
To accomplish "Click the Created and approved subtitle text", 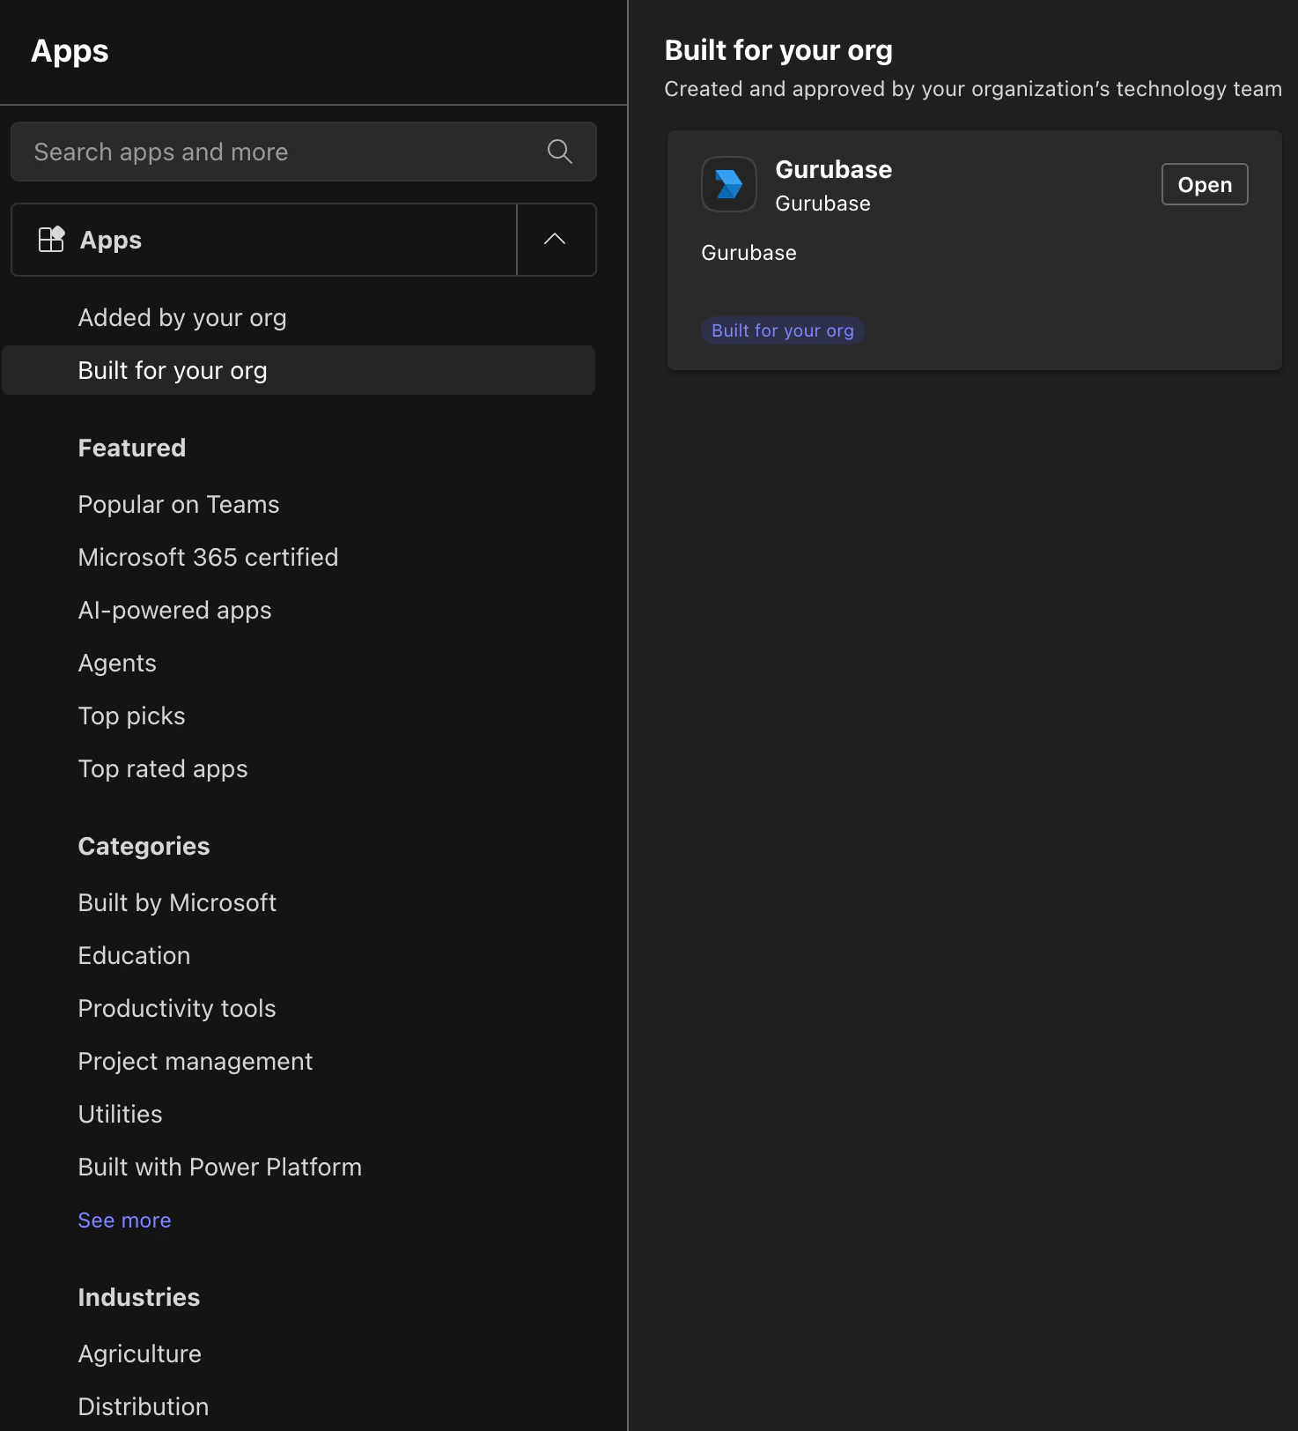I will click(973, 89).
